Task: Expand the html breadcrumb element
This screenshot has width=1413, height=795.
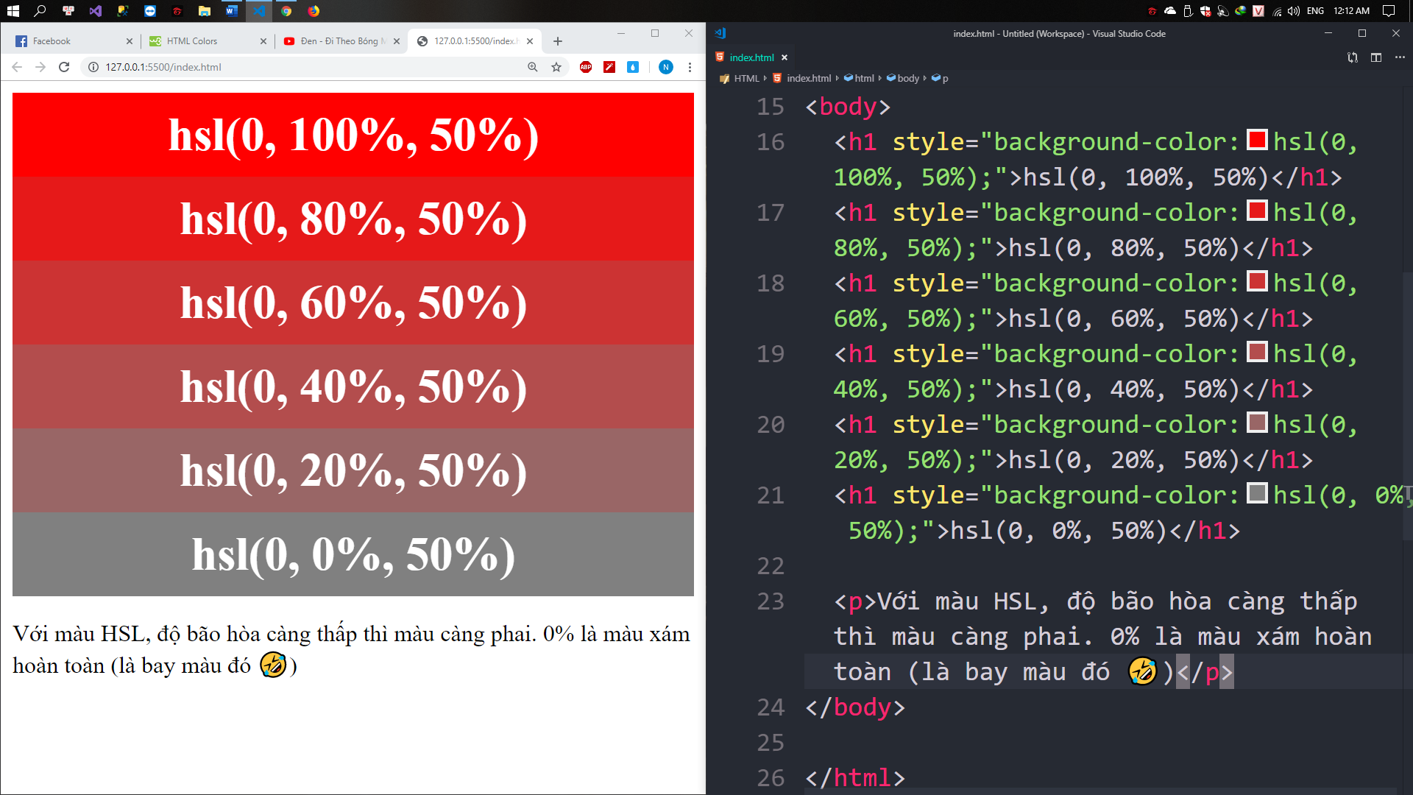Action: click(x=864, y=78)
